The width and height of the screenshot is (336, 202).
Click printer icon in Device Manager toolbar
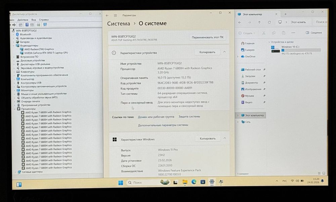click(x=38, y=25)
